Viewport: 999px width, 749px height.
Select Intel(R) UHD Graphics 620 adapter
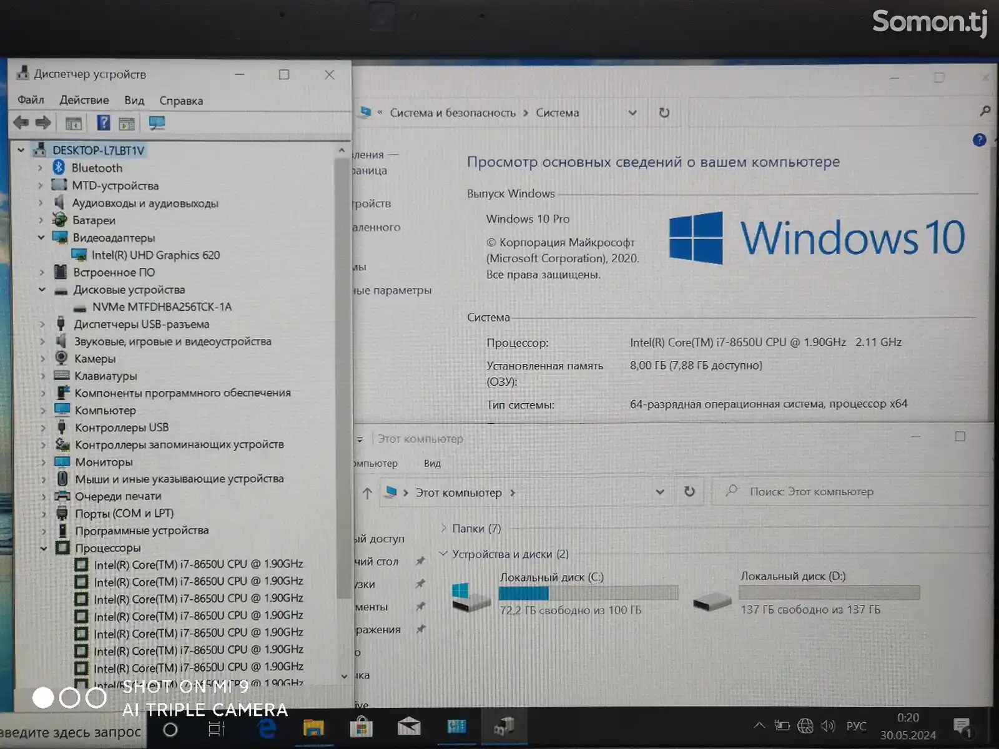155,255
